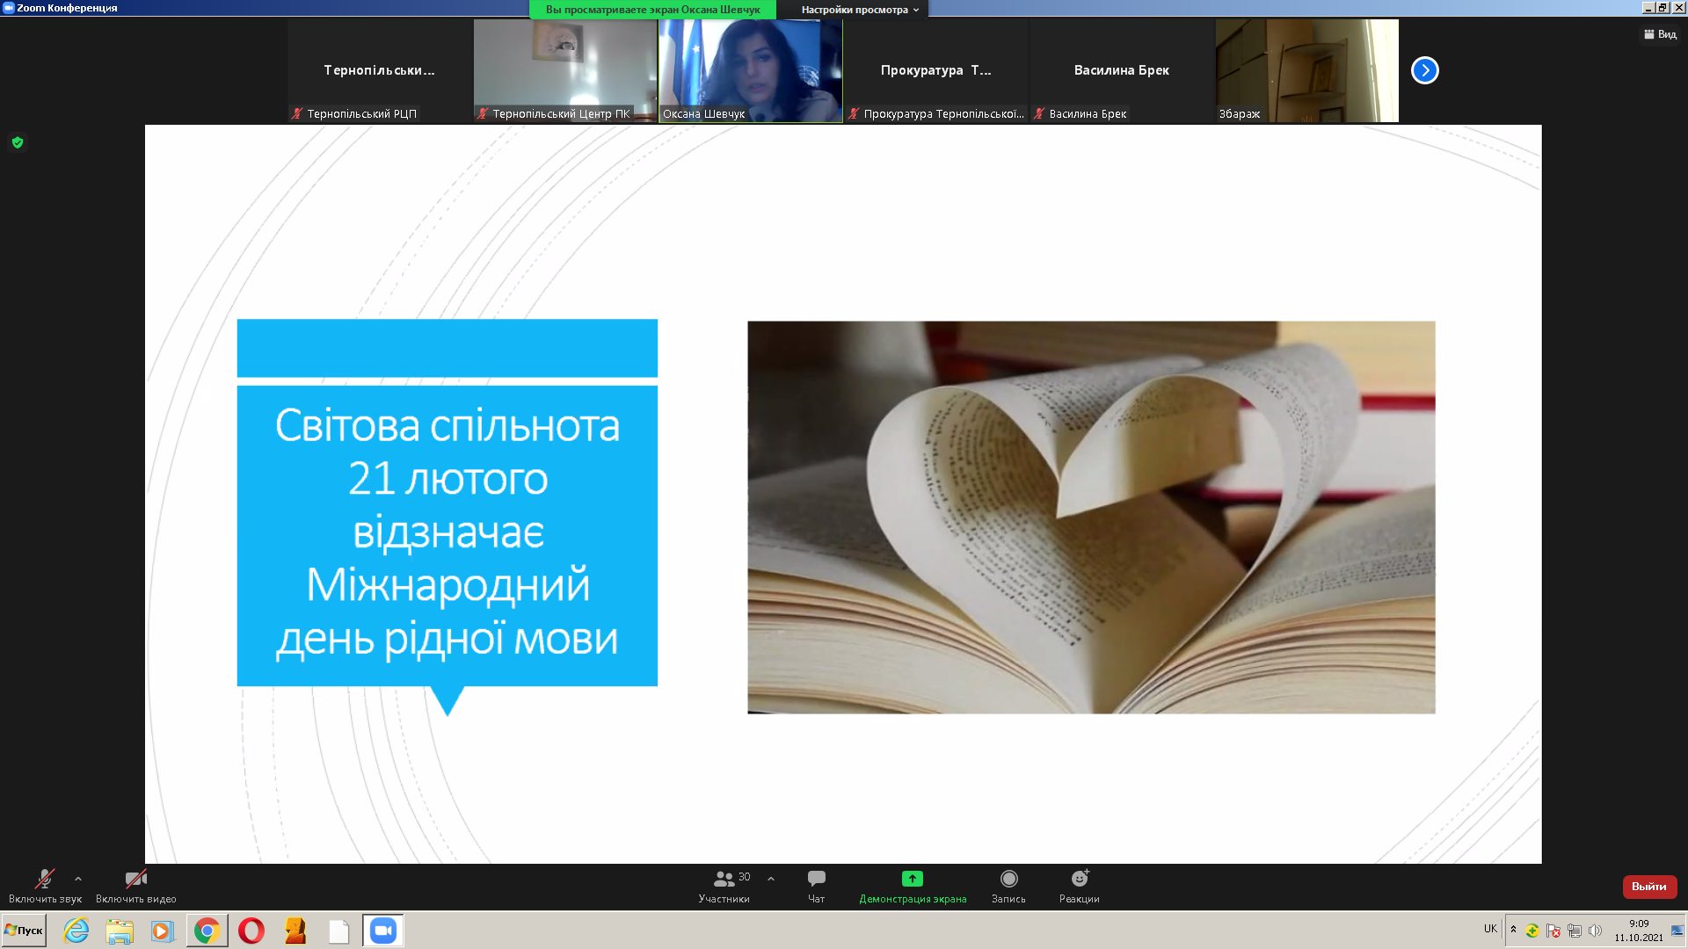Open Opera browser in taskbar
The image size is (1688, 949).
point(251,931)
